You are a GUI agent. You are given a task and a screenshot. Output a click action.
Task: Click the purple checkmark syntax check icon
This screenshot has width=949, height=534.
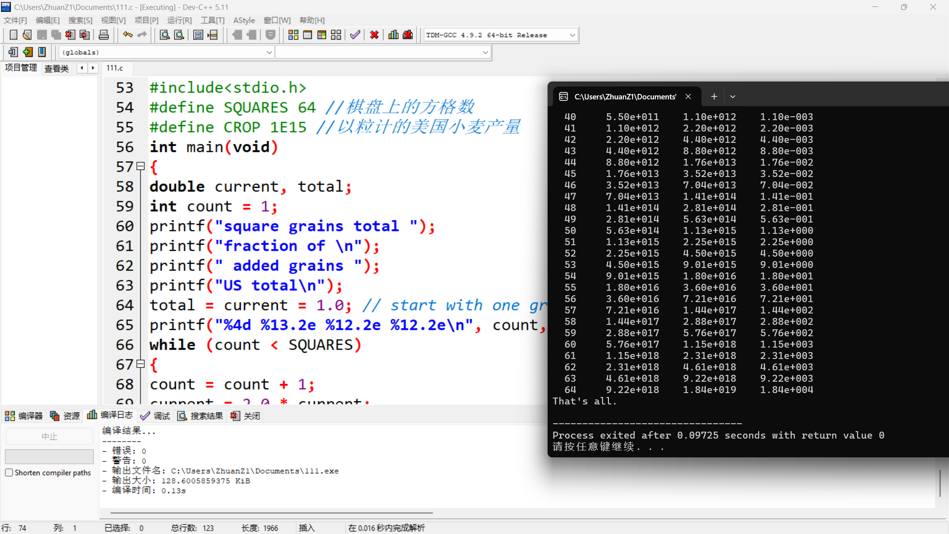355,35
